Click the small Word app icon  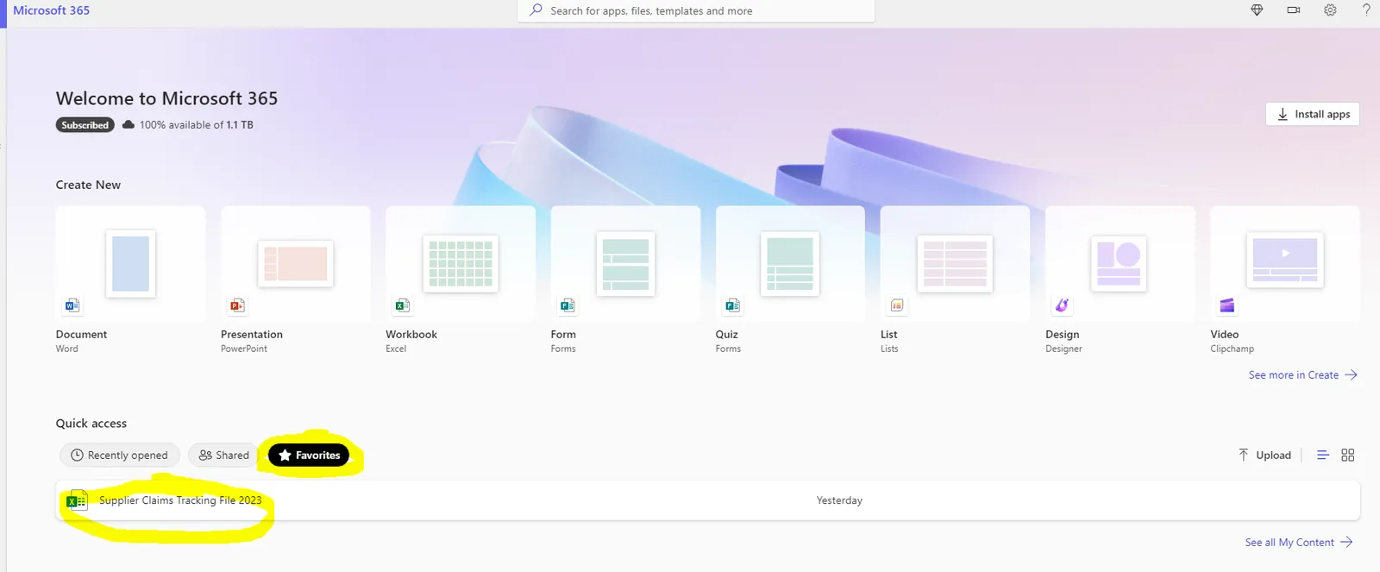[x=72, y=305]
